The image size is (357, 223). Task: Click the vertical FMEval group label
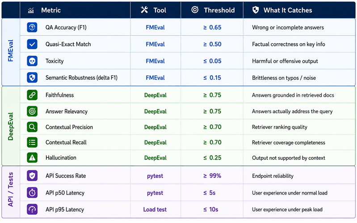pos(11,51)
